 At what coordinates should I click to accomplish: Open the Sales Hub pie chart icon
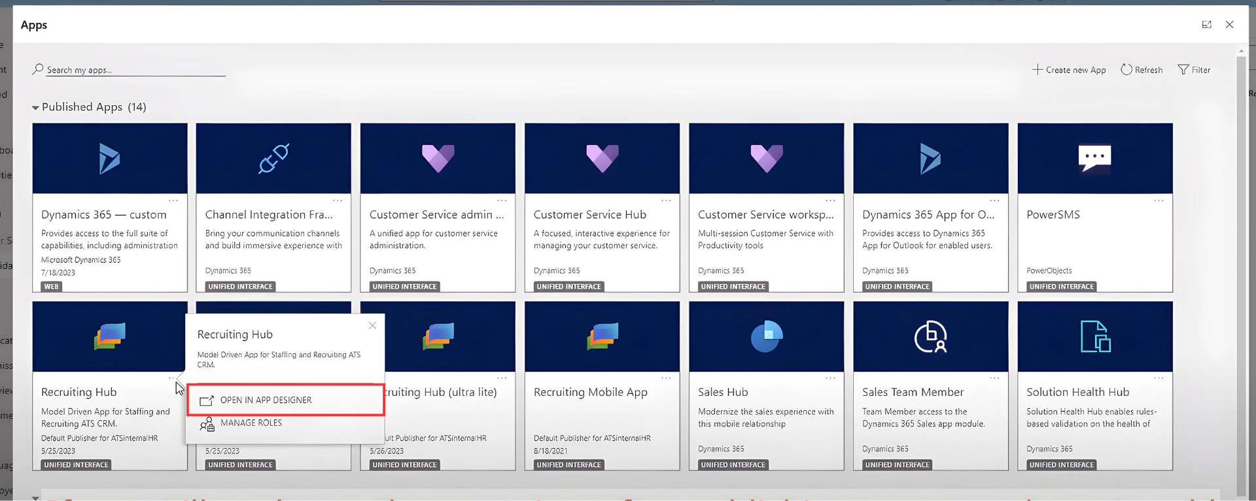click(x=766, y=336)
